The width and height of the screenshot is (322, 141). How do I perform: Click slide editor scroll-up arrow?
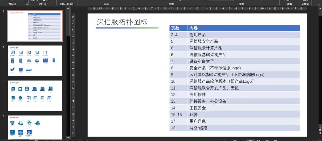(x=320, y=9)
